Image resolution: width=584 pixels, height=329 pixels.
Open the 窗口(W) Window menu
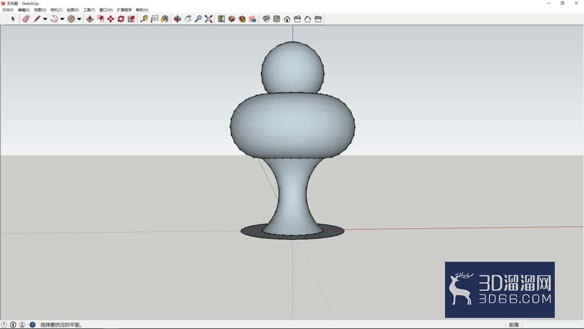[x=106, y=10]
